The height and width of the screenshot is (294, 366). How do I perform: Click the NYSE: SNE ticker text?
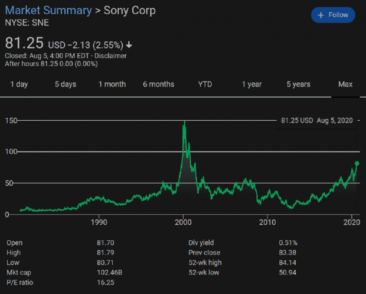coord(27,22)
